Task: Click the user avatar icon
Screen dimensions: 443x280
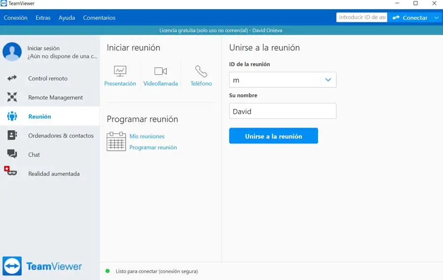Action: point(12,52)
